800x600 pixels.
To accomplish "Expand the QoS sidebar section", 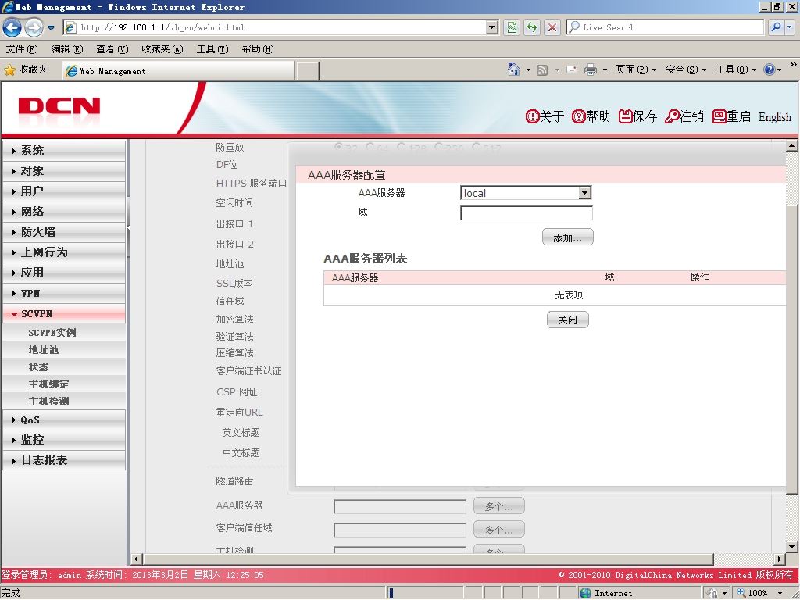I will coord(64,420).
